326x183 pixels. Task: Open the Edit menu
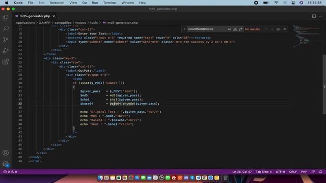click(41, 3)
